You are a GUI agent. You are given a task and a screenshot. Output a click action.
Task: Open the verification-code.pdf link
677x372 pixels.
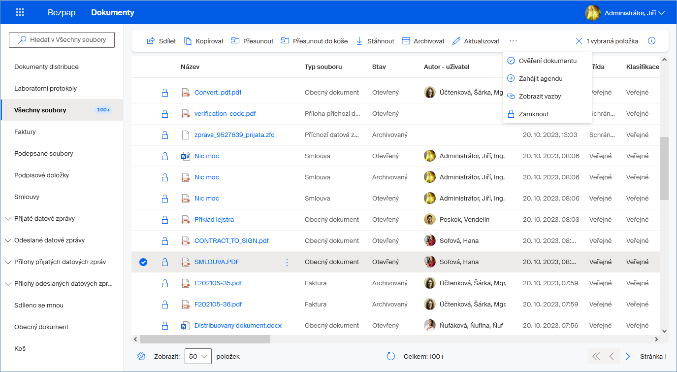coord(225,113)
